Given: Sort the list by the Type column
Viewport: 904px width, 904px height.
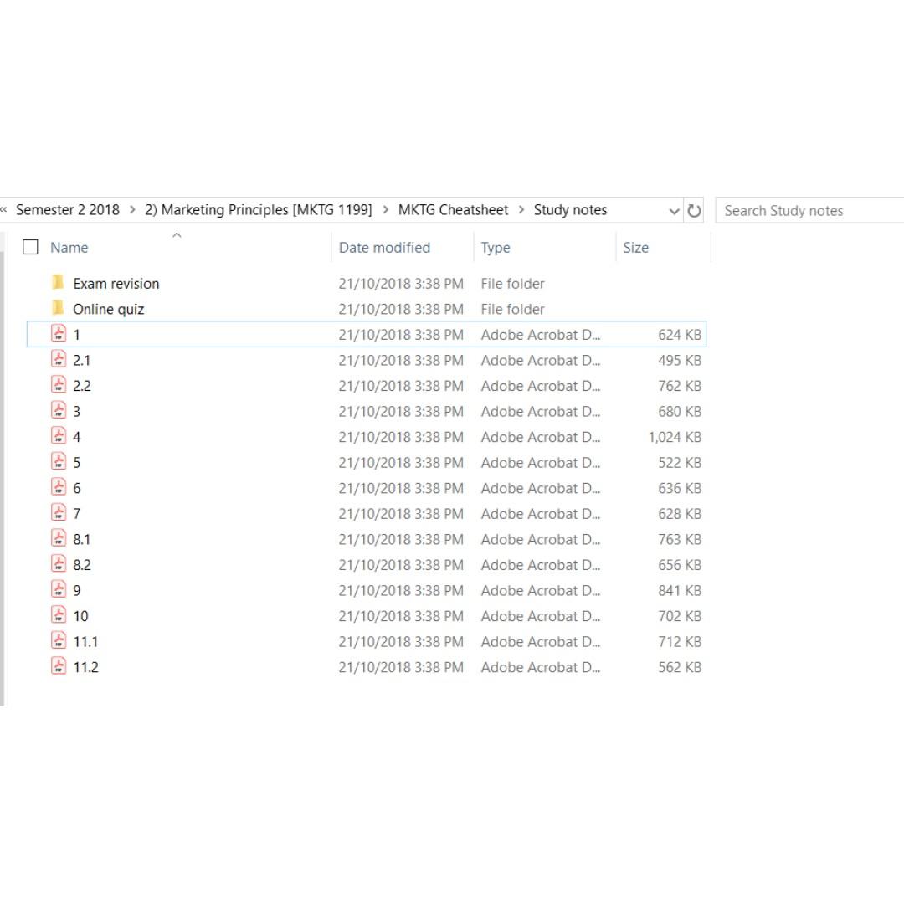Looking at the screenshot, I should click(x=496, y=248).
